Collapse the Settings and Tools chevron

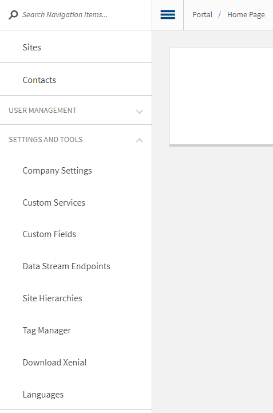click(x=139, y=140)
